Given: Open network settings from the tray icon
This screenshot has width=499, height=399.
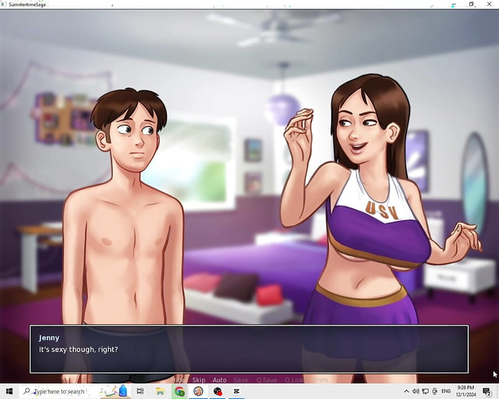Looking at the screenshot, I should [425, 391].
